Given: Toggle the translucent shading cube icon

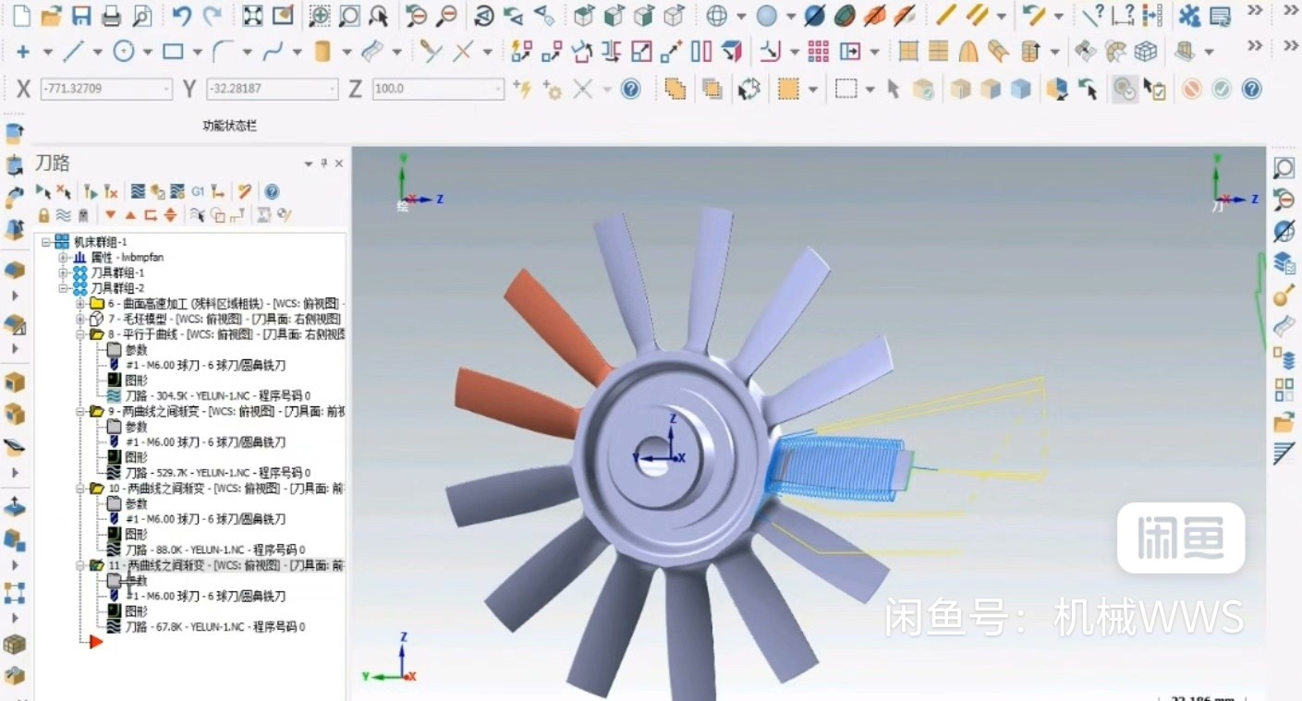Looking at the screenshot, I should (1020, 89).
